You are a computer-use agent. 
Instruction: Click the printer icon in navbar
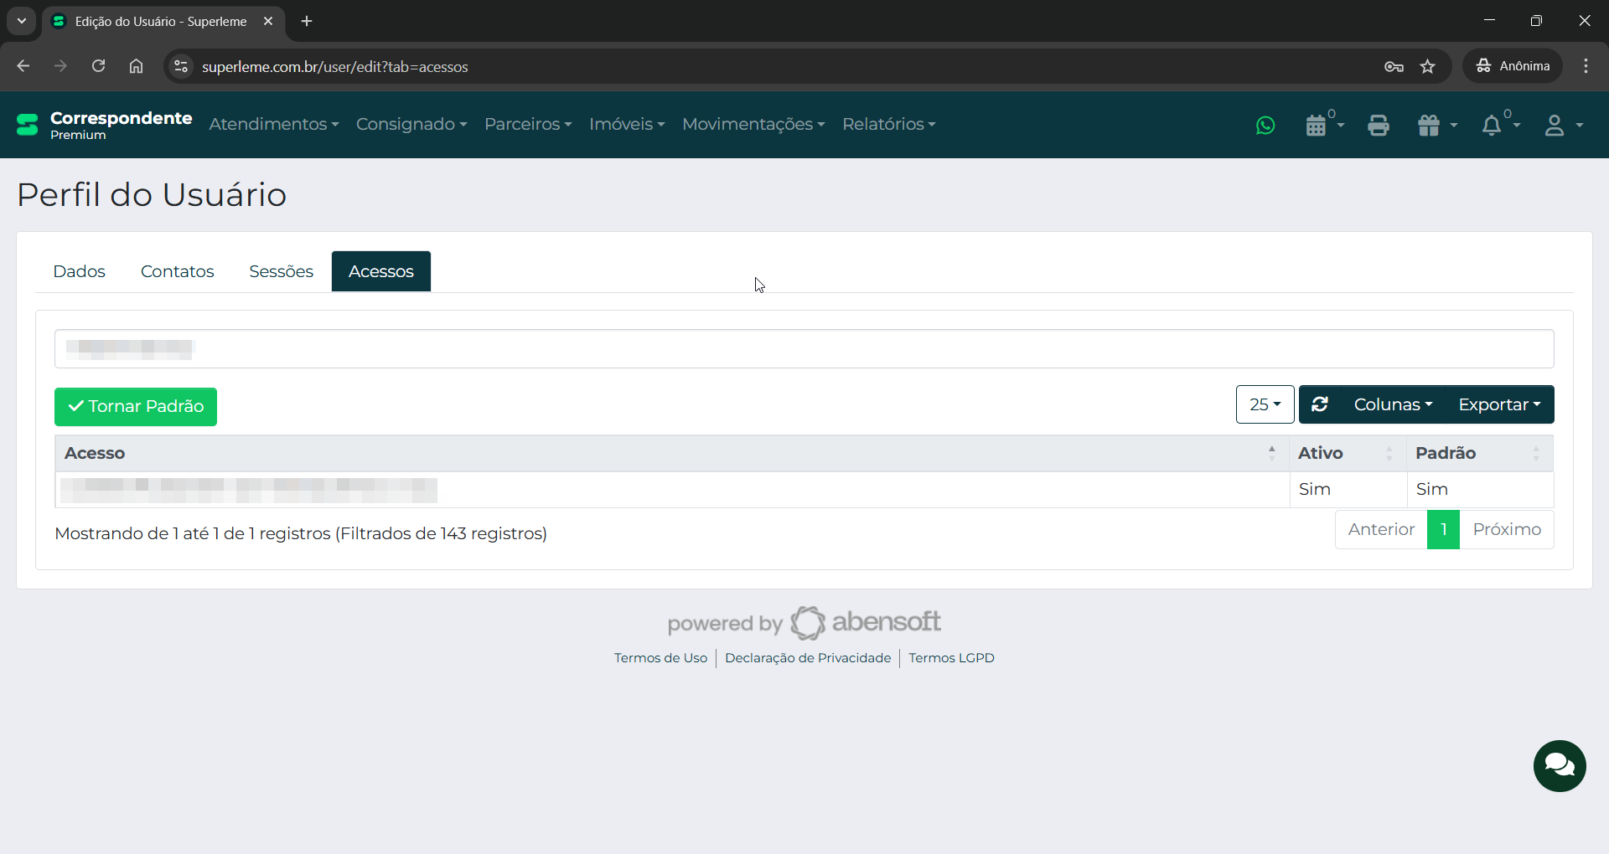coord(1379,126)
